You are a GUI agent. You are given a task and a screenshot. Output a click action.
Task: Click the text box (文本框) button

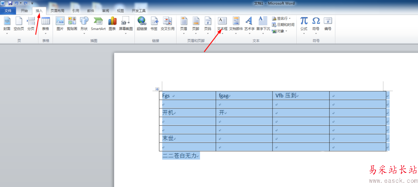click(222, 25)
